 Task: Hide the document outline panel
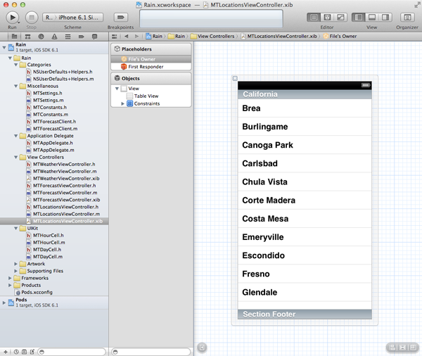[202, 348]
